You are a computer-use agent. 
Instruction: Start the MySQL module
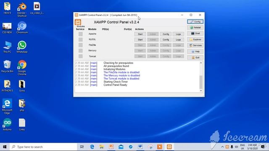click(x=140, y=40)
